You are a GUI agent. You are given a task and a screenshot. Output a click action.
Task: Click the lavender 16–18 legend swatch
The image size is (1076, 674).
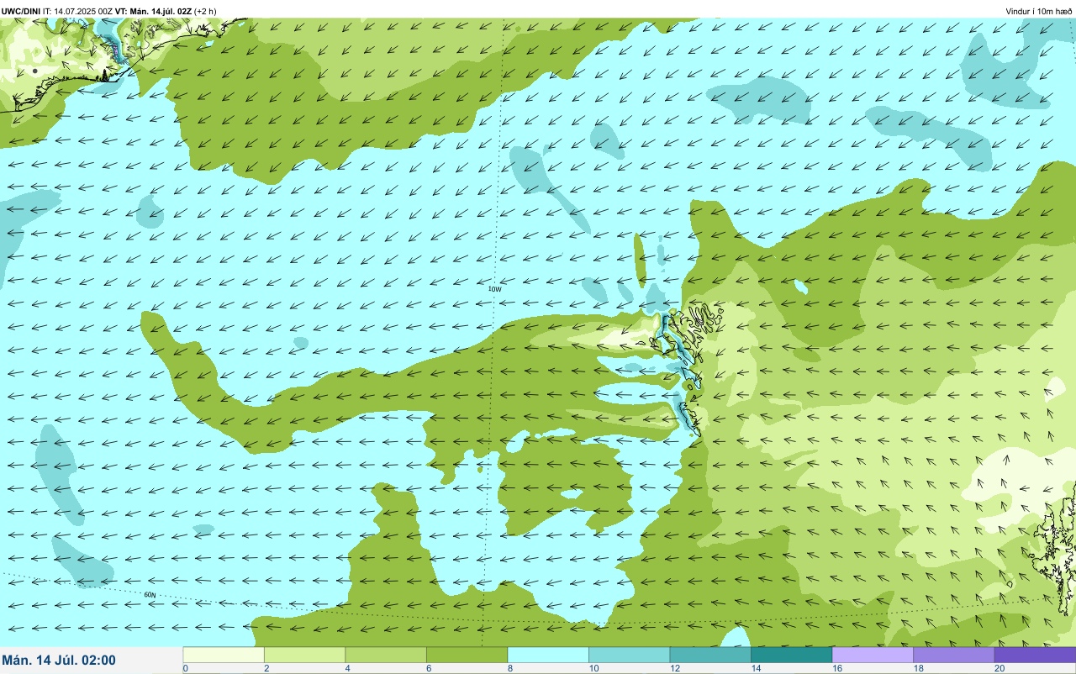pos(873,655)
